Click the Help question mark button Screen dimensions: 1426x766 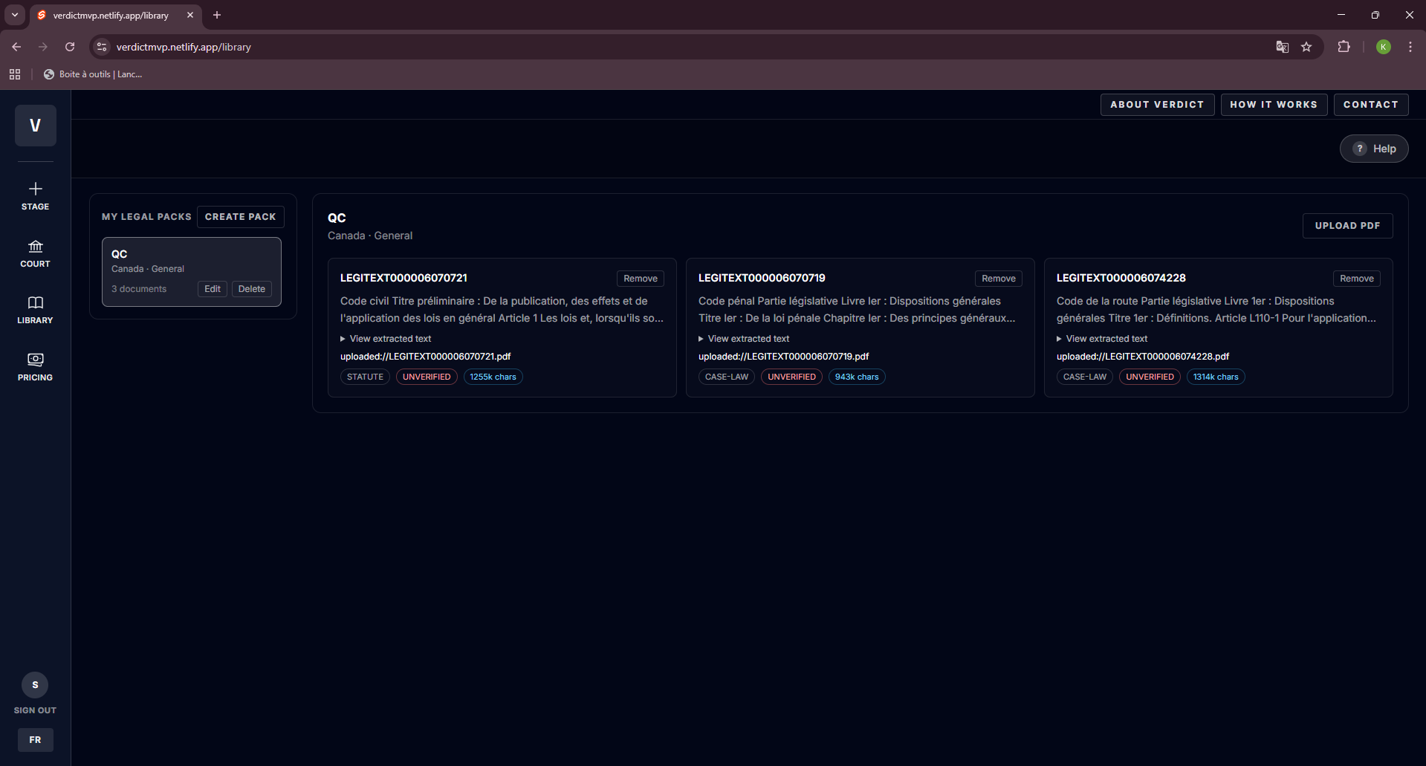(1373, 149)
